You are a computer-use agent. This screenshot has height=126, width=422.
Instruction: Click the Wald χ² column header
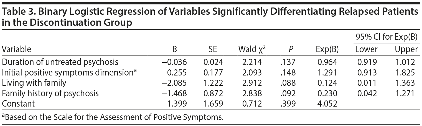(x=251, y=49)
